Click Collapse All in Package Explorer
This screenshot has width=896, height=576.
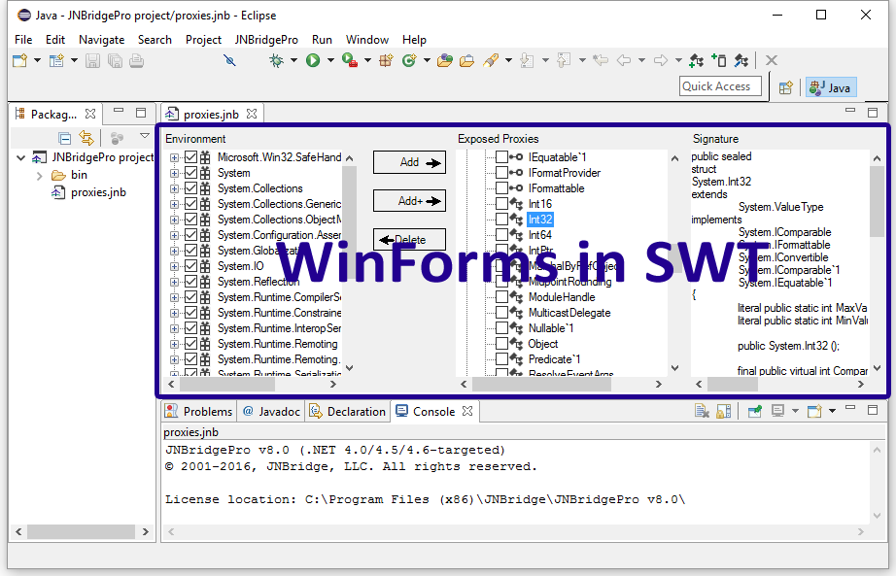64,138
